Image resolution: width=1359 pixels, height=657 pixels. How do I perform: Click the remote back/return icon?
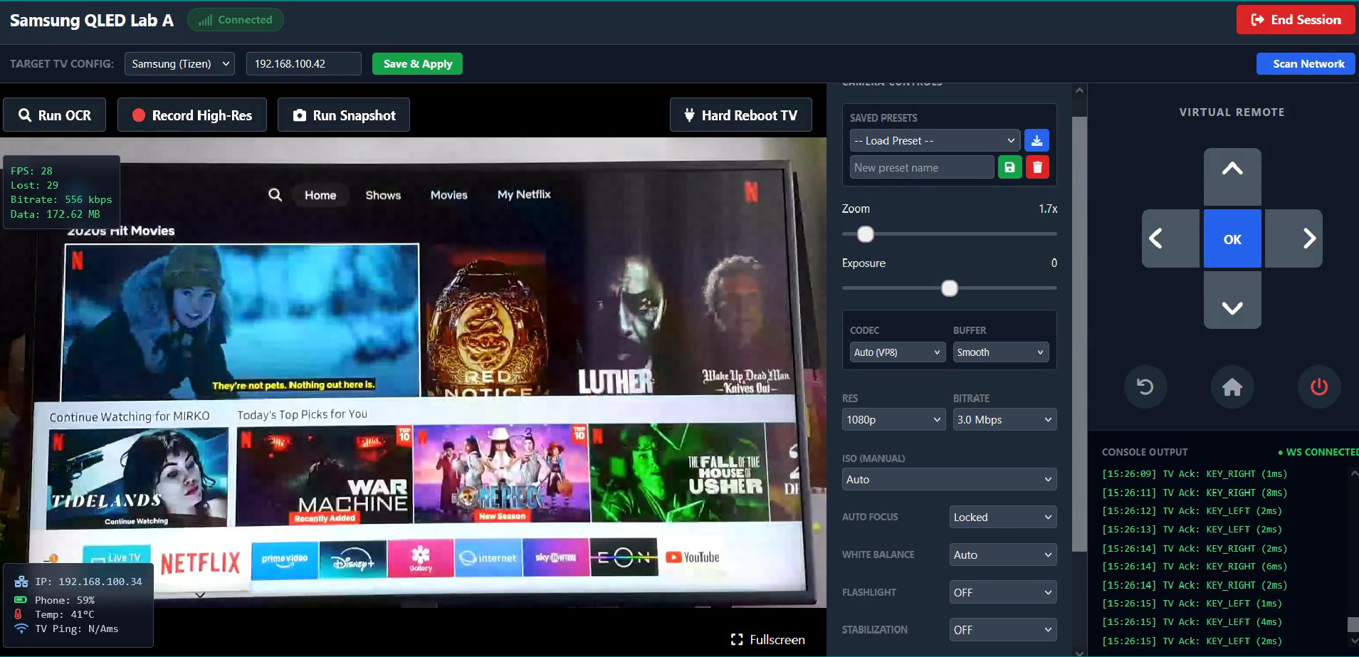point(1145,387)
